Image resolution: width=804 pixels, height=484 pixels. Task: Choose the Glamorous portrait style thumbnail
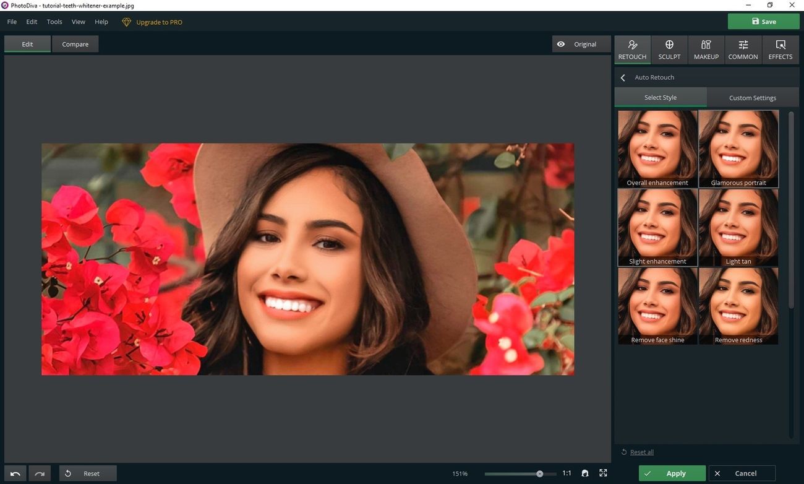(738, 149)
